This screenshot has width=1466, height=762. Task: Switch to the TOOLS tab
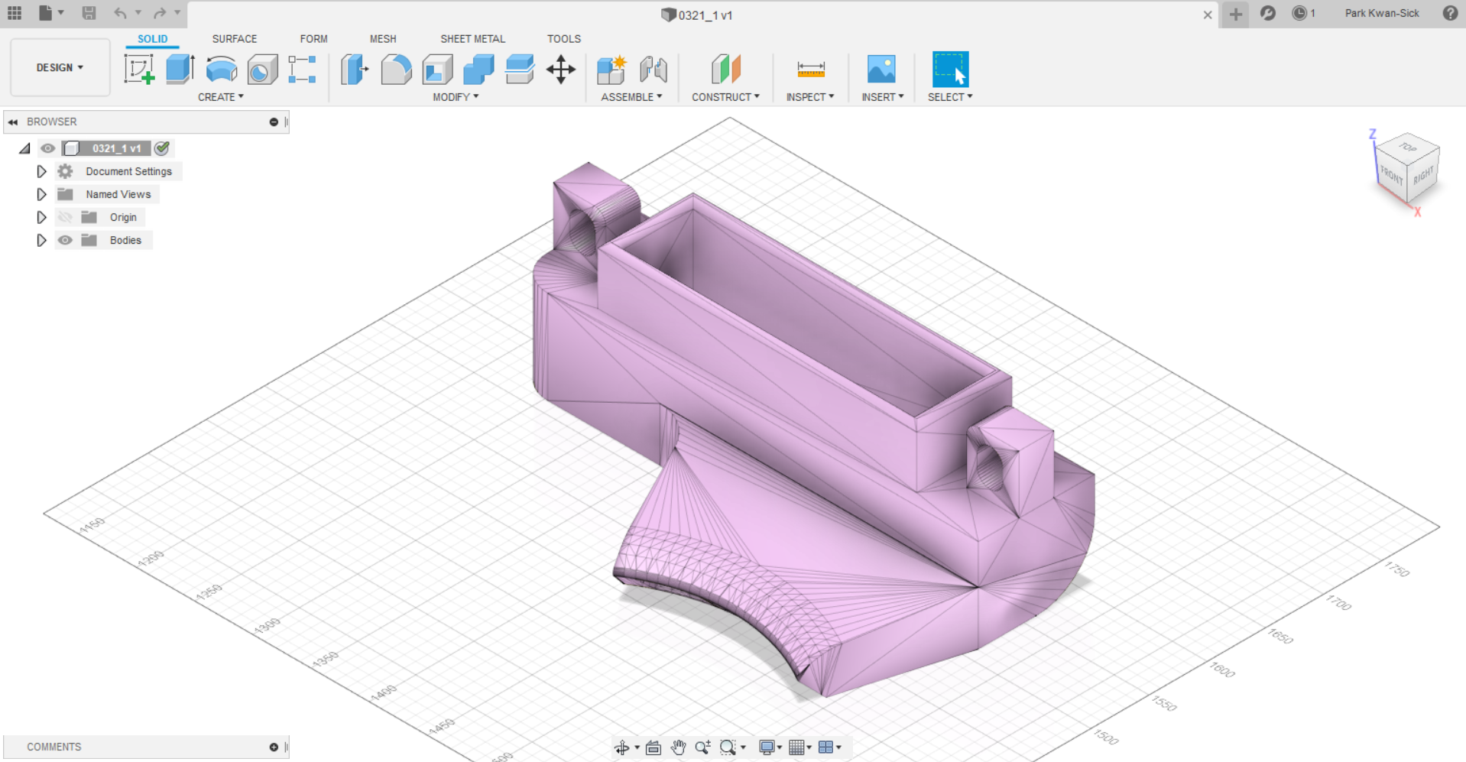(564, 39)
